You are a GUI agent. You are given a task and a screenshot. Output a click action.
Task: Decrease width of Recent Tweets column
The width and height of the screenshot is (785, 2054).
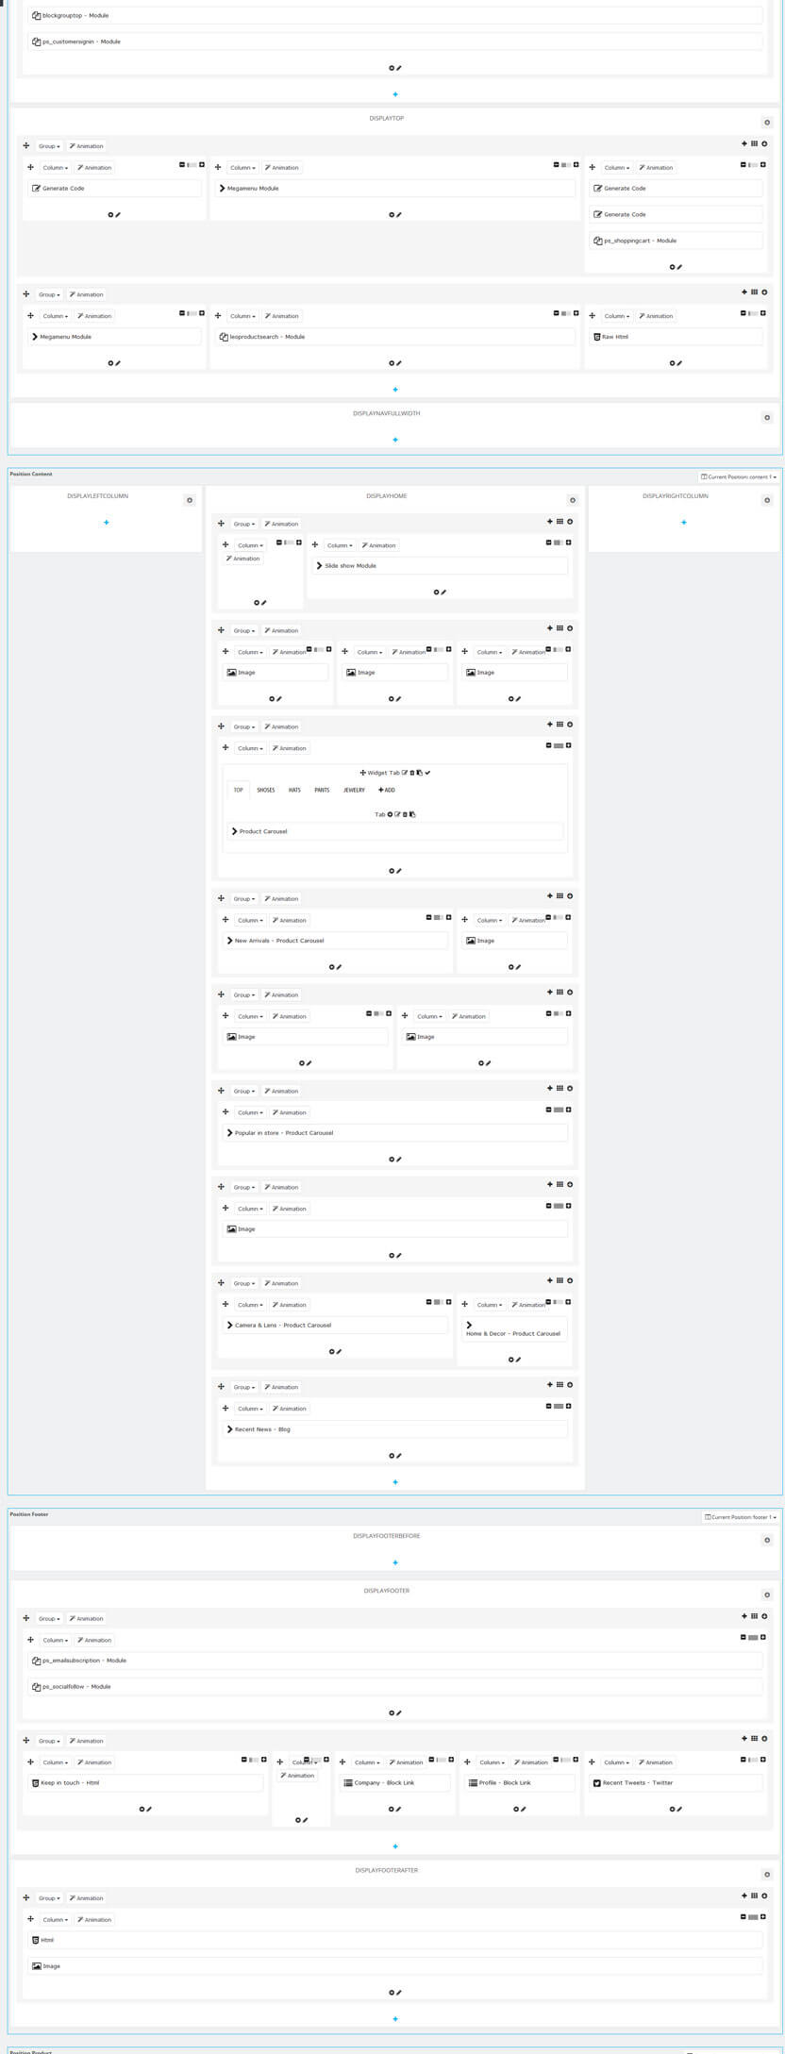743,1760
